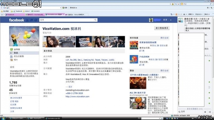Click the IE home page icon in command bar
Viewport: 214px width, 120px height.
pos(172,14)
